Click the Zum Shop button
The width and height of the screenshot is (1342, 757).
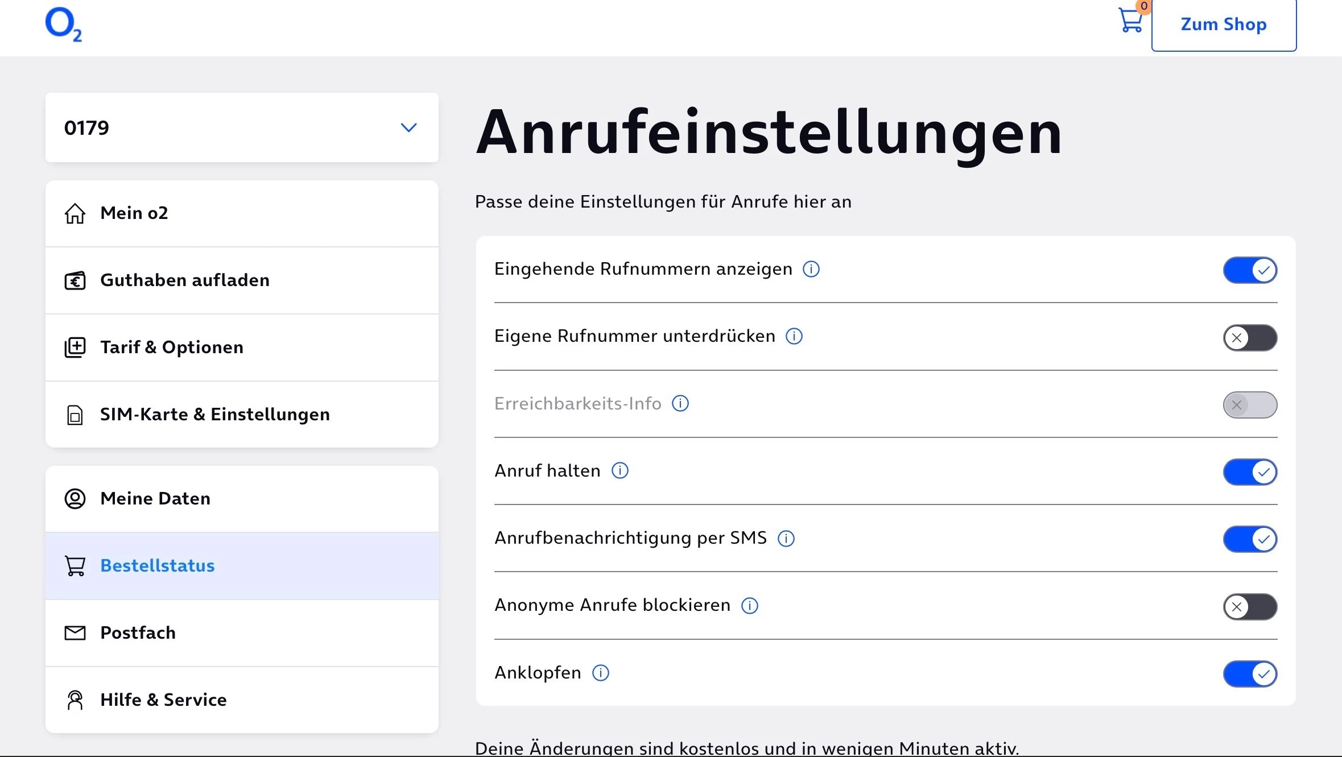point(1223,24)
